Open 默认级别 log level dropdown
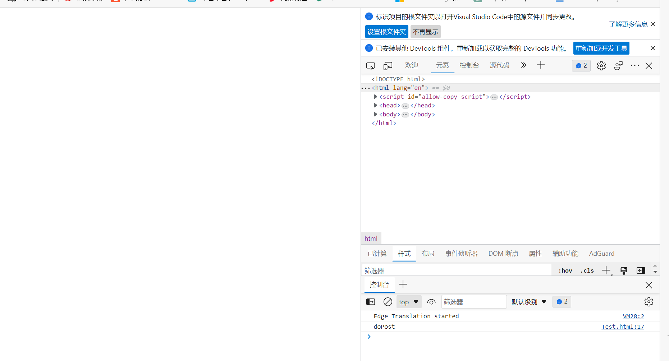669x361 pixels. coord(529,302)
